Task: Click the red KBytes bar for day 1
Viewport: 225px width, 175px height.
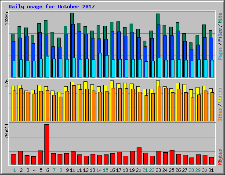Action: pyautogui.click(x=14, y=159)
